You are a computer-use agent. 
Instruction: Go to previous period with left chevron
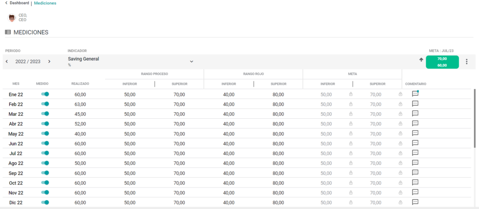point(7,61)
